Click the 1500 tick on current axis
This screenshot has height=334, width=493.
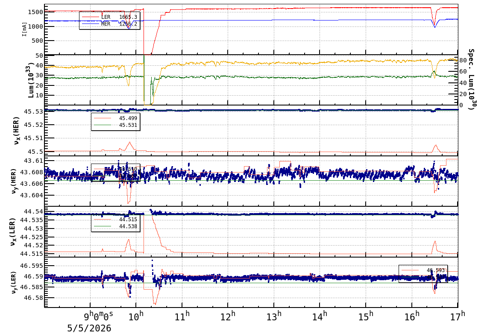[x=35, y=12]
